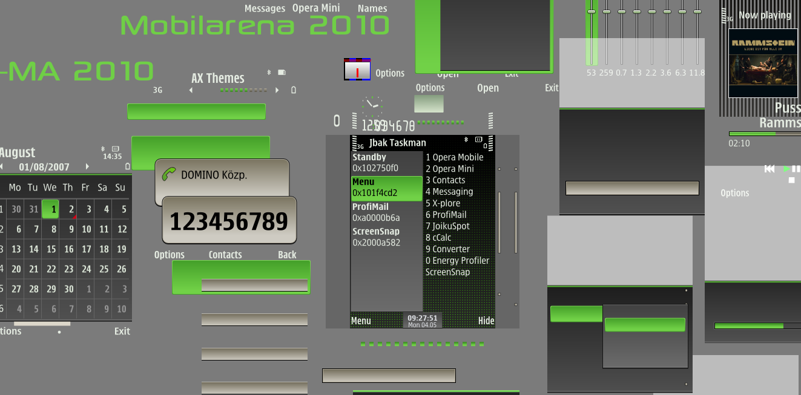Launch 0 Energy Profiler from app list
The image size is (801, 395).
coord(457,261)
